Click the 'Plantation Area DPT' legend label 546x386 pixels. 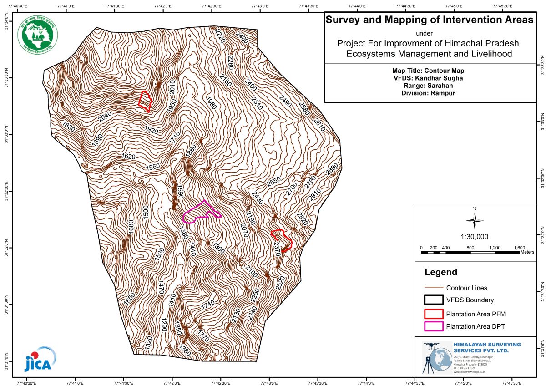475,327
